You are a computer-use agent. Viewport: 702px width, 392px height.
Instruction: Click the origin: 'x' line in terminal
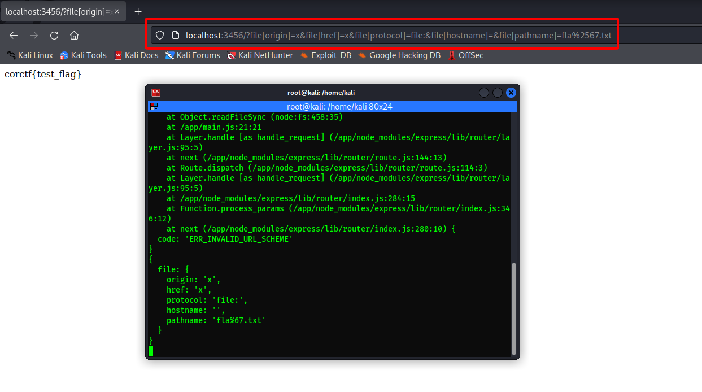click(x=194, y=280)
